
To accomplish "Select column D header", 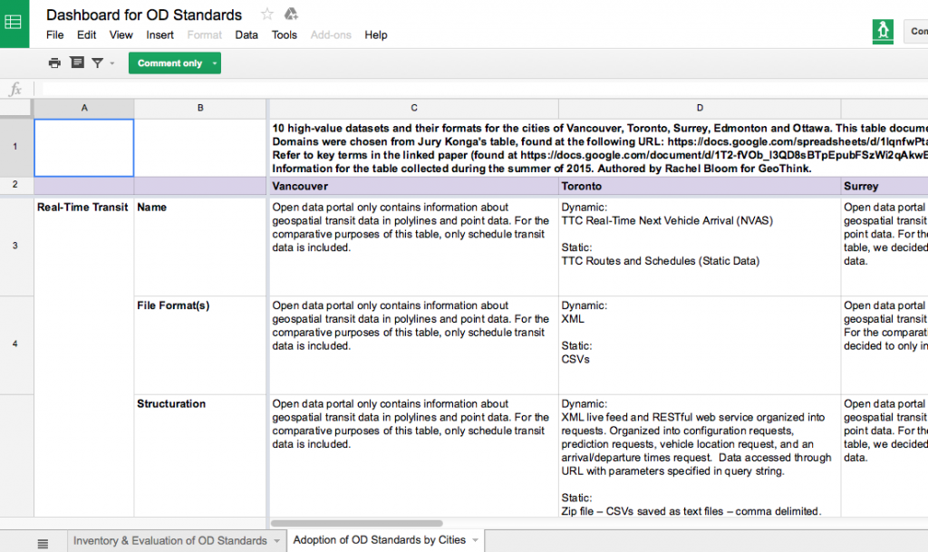I will [x=700, y=108].
